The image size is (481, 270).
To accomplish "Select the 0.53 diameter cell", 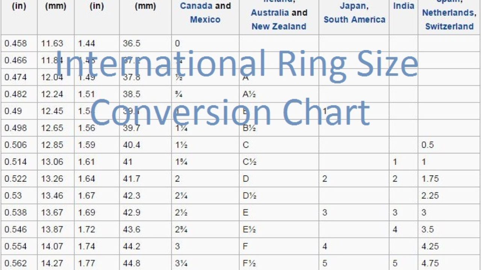I will point(19,196).
